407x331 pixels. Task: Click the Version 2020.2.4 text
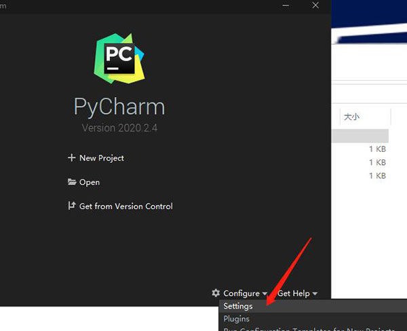click(119, 128)
